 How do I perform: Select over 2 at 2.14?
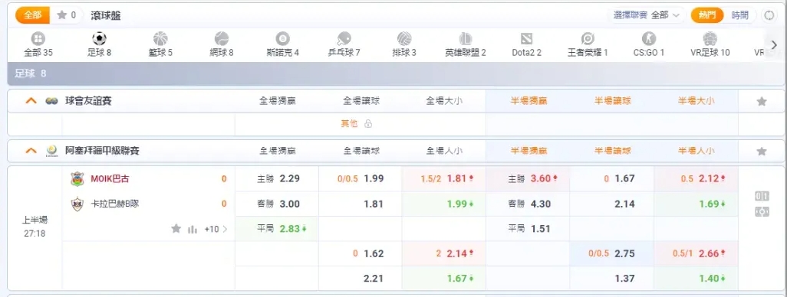[x=444, y=254]
